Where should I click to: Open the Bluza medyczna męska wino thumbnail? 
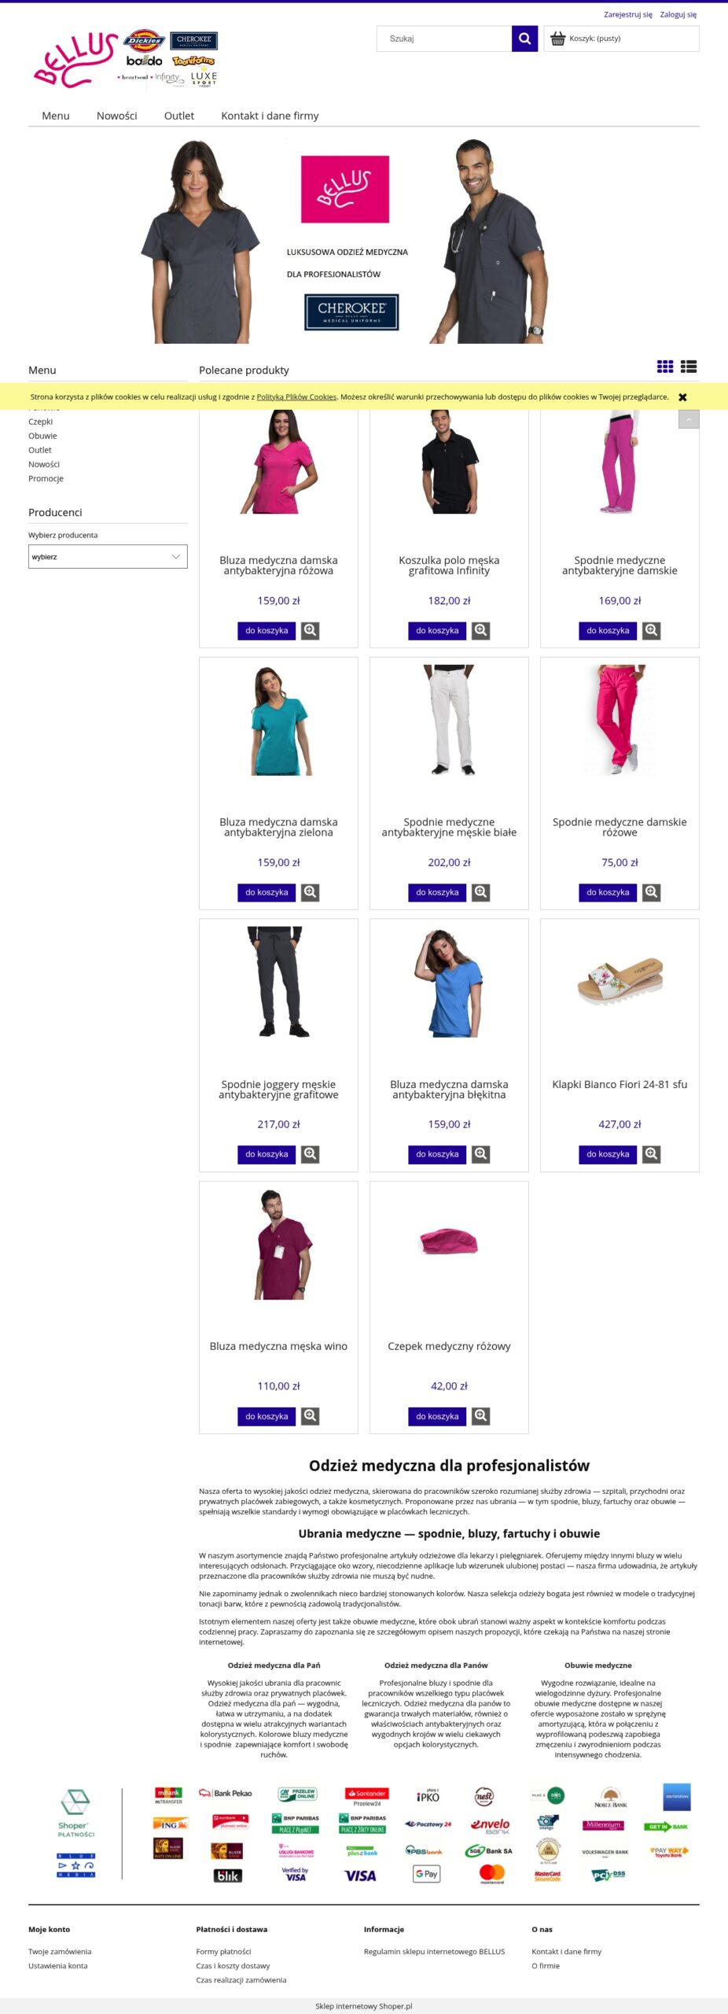(278, 1245)
